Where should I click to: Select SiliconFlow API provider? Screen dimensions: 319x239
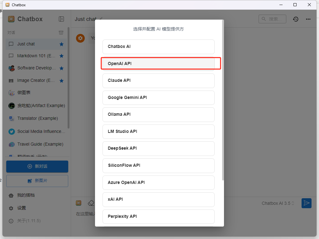[159, 166]
